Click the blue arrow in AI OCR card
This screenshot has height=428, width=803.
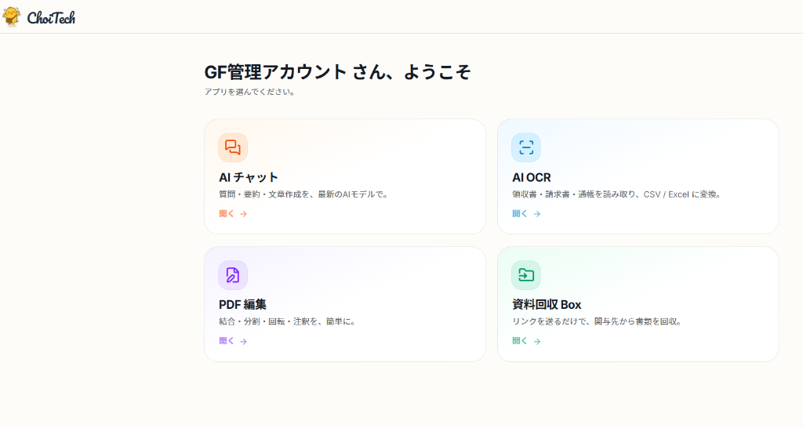(536, 214)
